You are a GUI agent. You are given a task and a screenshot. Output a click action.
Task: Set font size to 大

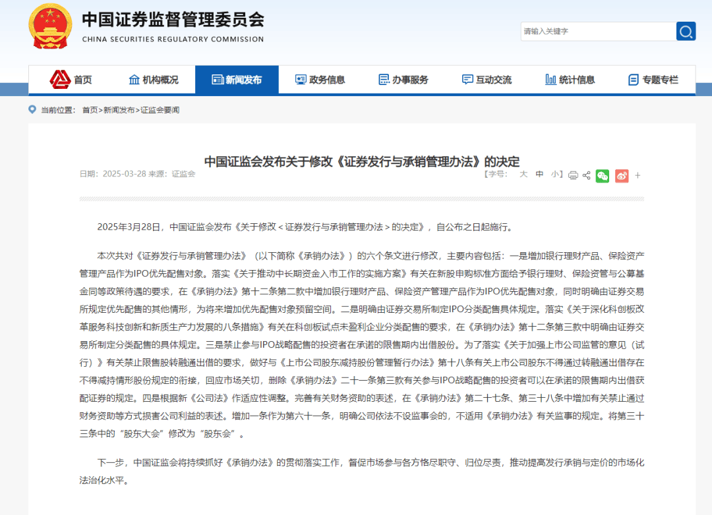click(523, 175)
